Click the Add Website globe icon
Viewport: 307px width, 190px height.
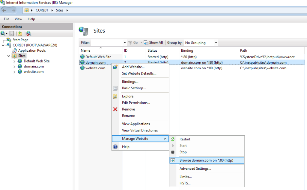coord(115,67)
